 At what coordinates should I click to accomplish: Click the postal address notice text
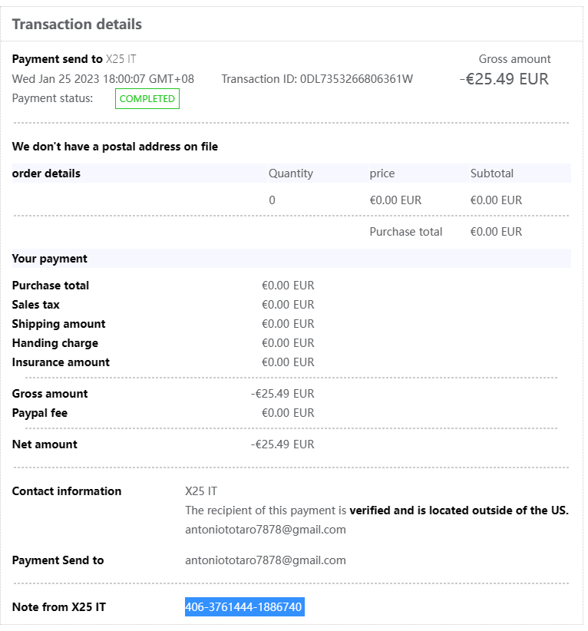pyautogui.click(x=115, y=147)
